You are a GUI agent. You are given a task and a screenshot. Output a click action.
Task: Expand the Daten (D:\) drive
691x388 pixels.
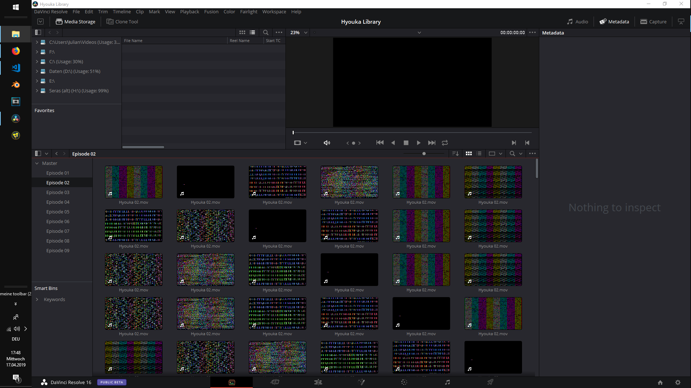[x=37, y=71]
